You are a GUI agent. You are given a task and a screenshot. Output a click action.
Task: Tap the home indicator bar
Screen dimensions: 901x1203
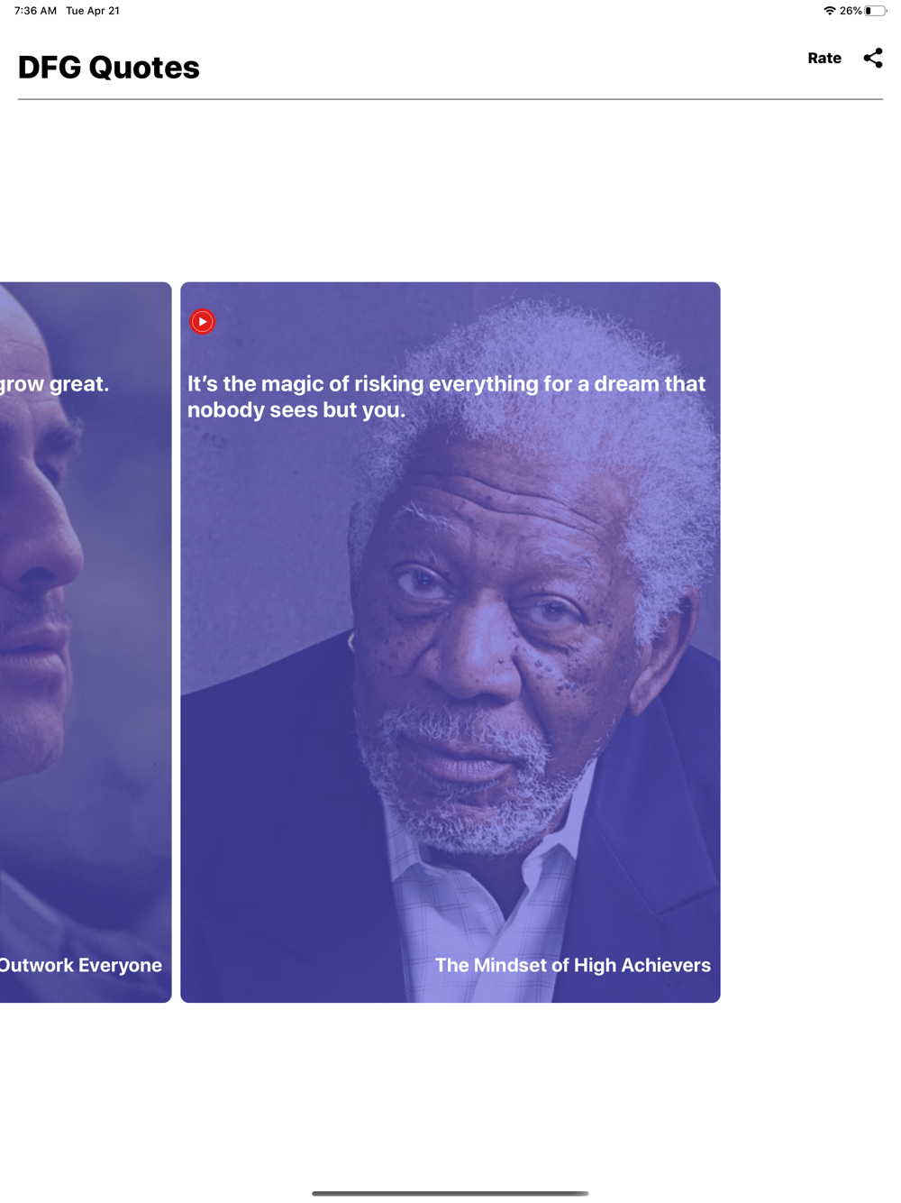(450, 1193)
